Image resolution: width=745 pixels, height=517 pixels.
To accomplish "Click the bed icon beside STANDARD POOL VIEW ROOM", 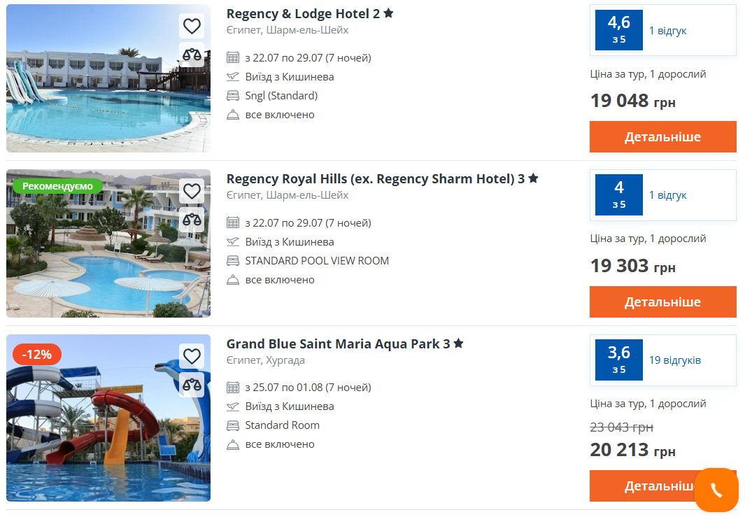I will pyautogui.click(x=232, y=260).
